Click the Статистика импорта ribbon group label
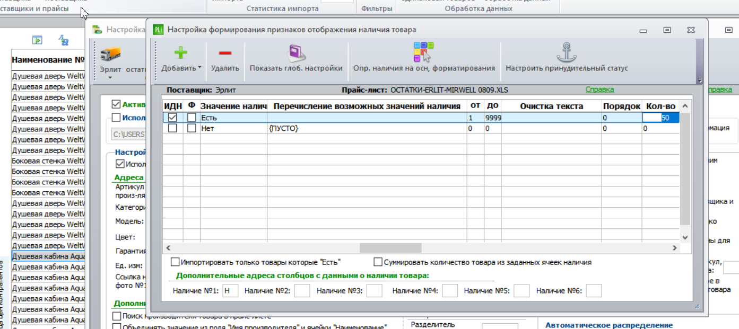The width and height of the screenshot is (739, 329). [283, 8]
